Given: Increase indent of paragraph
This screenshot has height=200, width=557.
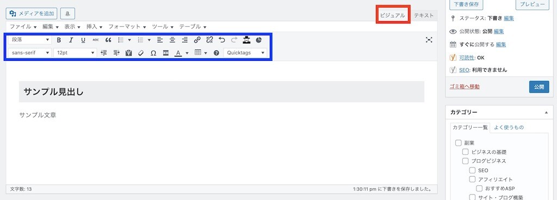Looking at the screenshot, I should tap(116, 53).
